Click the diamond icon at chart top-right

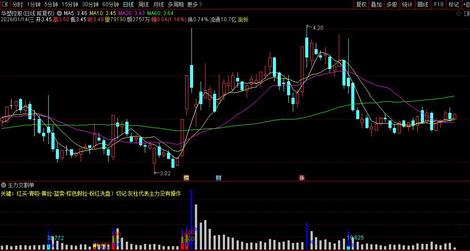coord(458,13)
